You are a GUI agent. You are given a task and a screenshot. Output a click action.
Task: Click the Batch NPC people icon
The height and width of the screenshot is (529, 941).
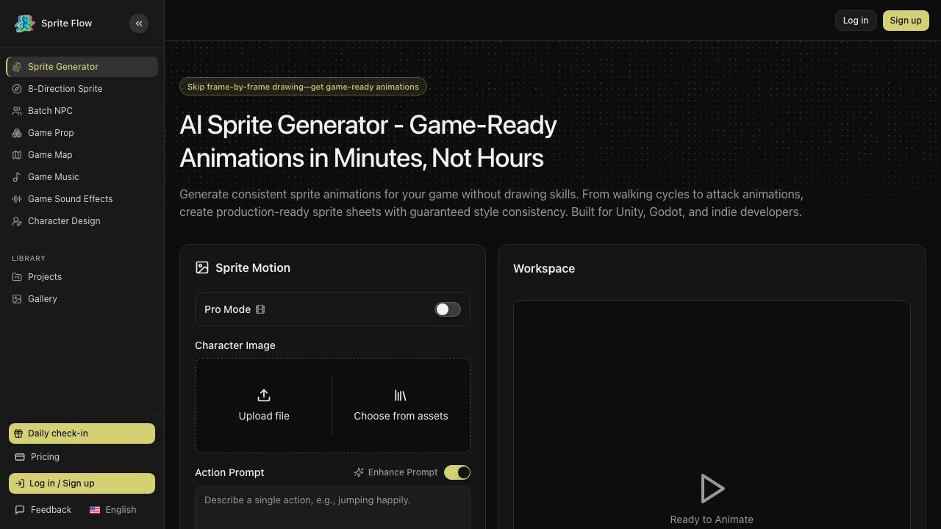[x=17, y=111]
